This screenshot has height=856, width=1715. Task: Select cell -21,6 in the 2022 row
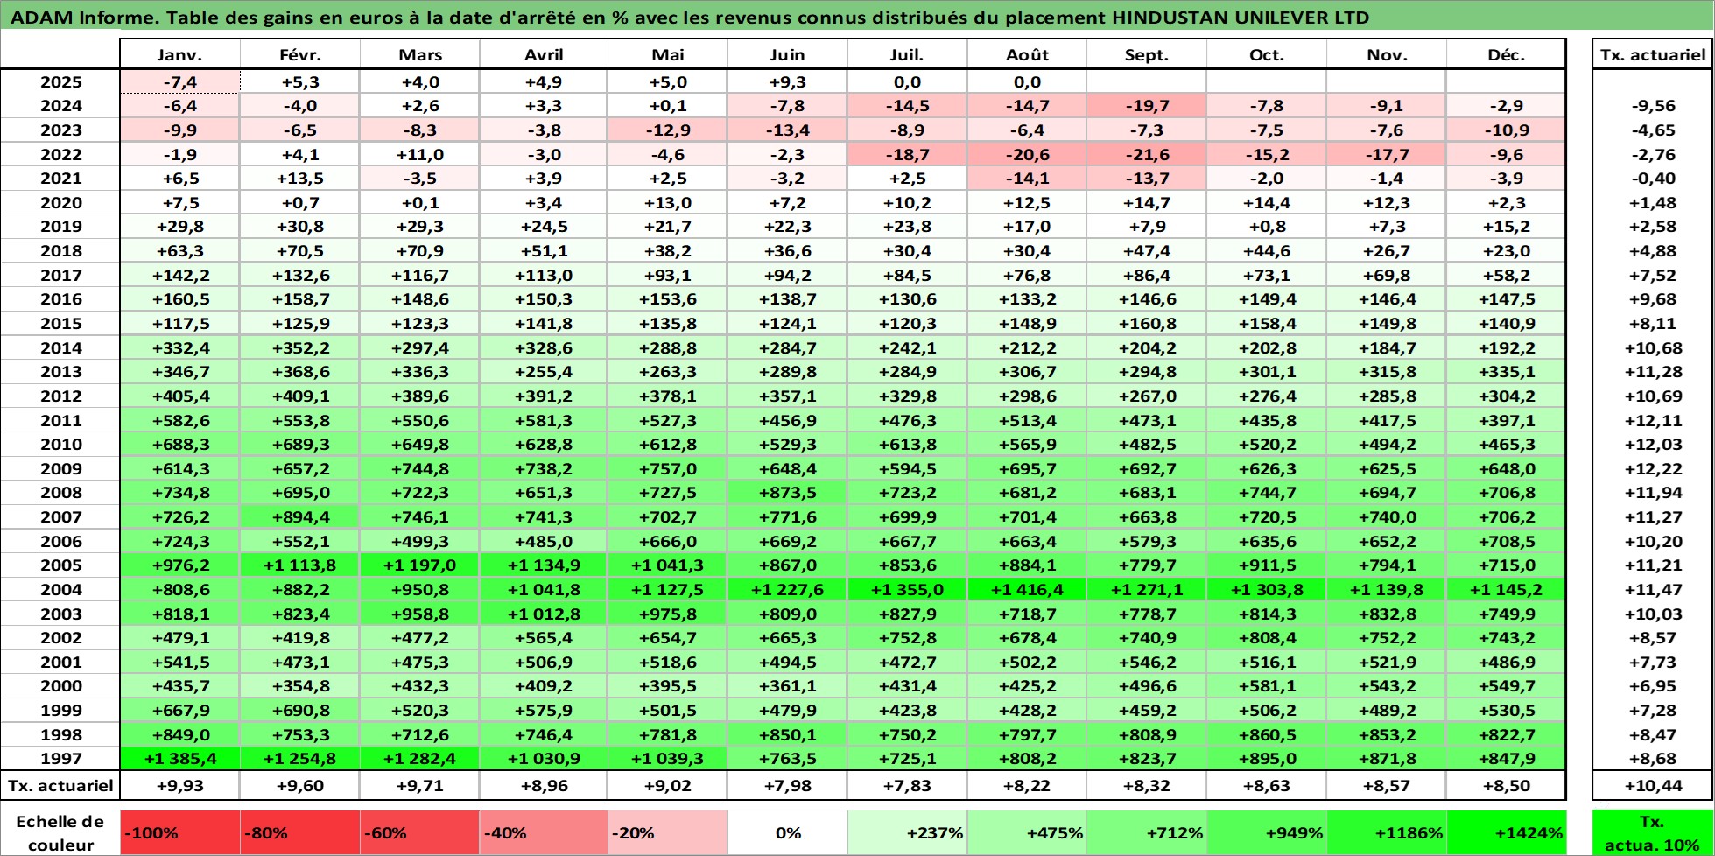(1147, 155)
